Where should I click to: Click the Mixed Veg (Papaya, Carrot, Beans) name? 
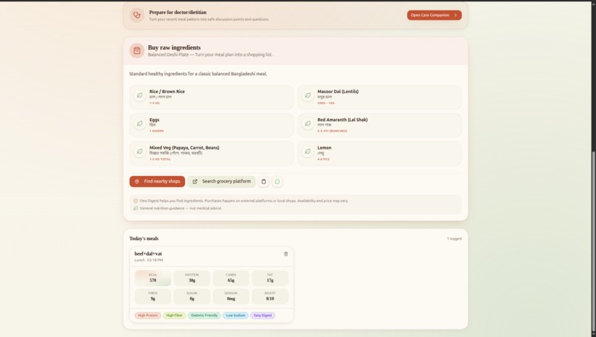coord(184,148)
